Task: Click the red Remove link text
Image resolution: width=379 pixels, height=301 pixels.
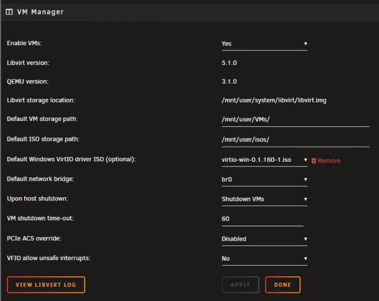Action: tap(329, 161)
